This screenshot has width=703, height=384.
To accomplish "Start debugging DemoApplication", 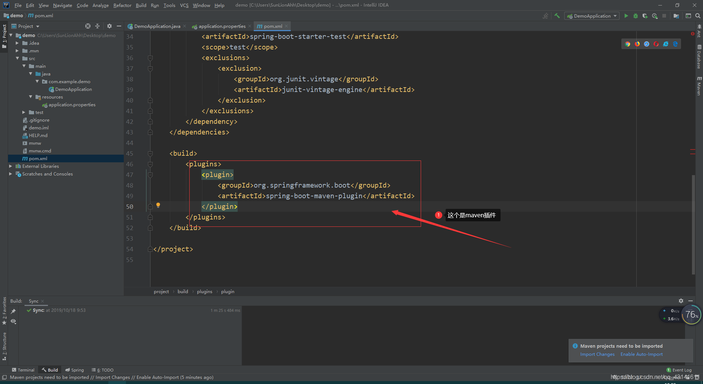I will coord(636,16).
